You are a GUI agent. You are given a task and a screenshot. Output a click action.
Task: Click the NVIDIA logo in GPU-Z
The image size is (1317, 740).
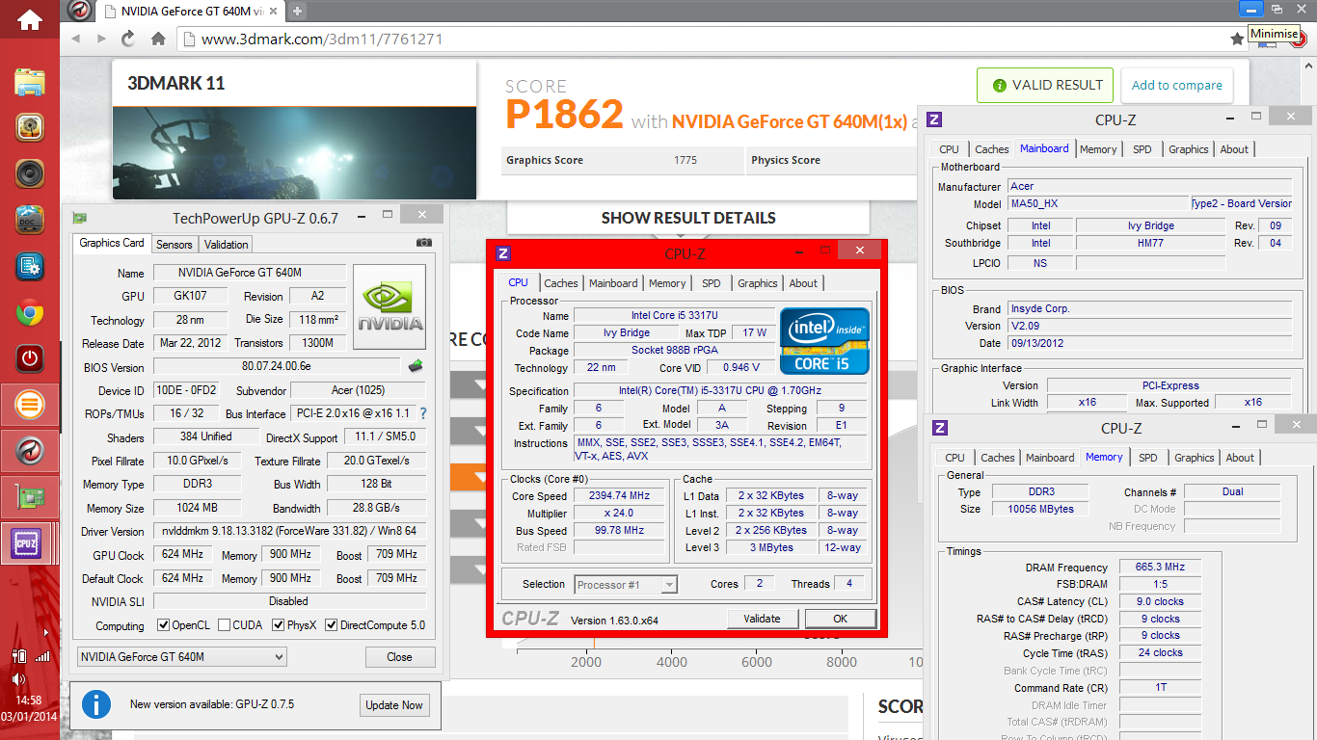(x=390, y=305)
